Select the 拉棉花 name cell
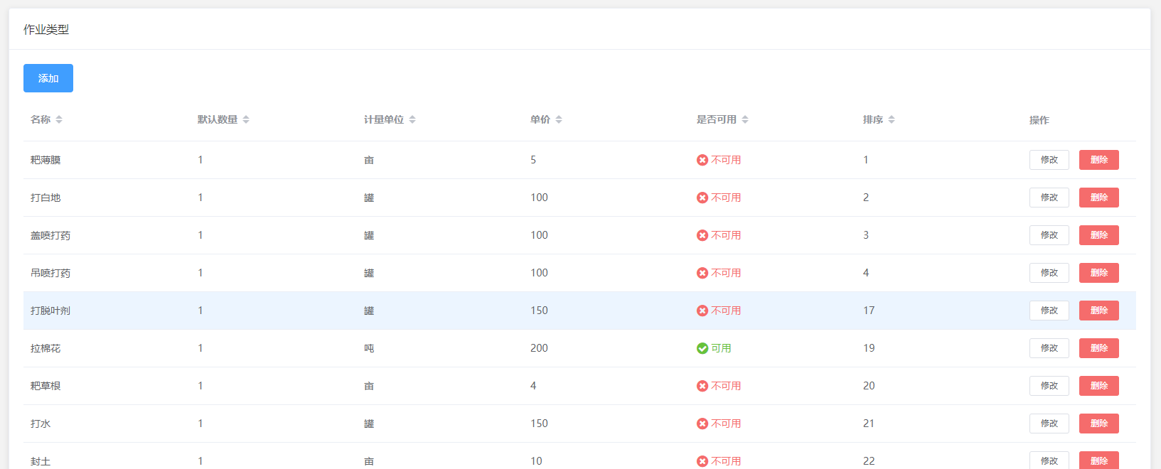 click(46, 348)
